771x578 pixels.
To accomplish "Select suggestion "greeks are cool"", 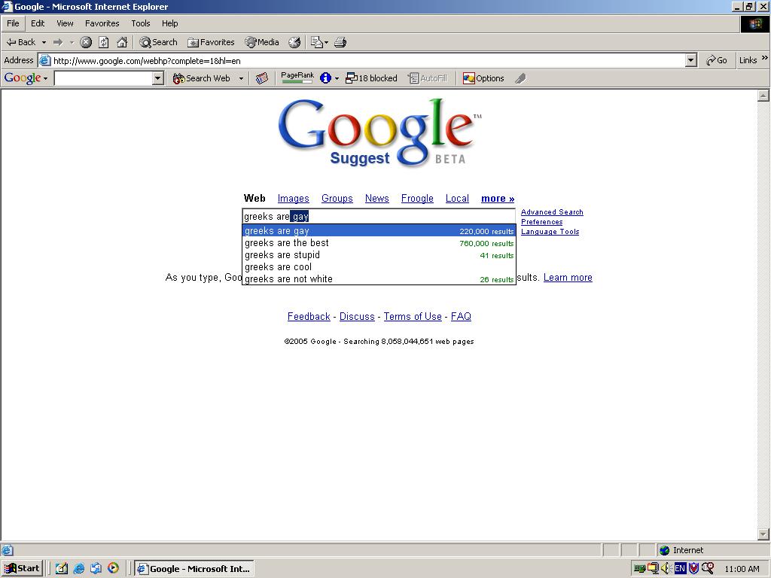I will click(379, 267).
